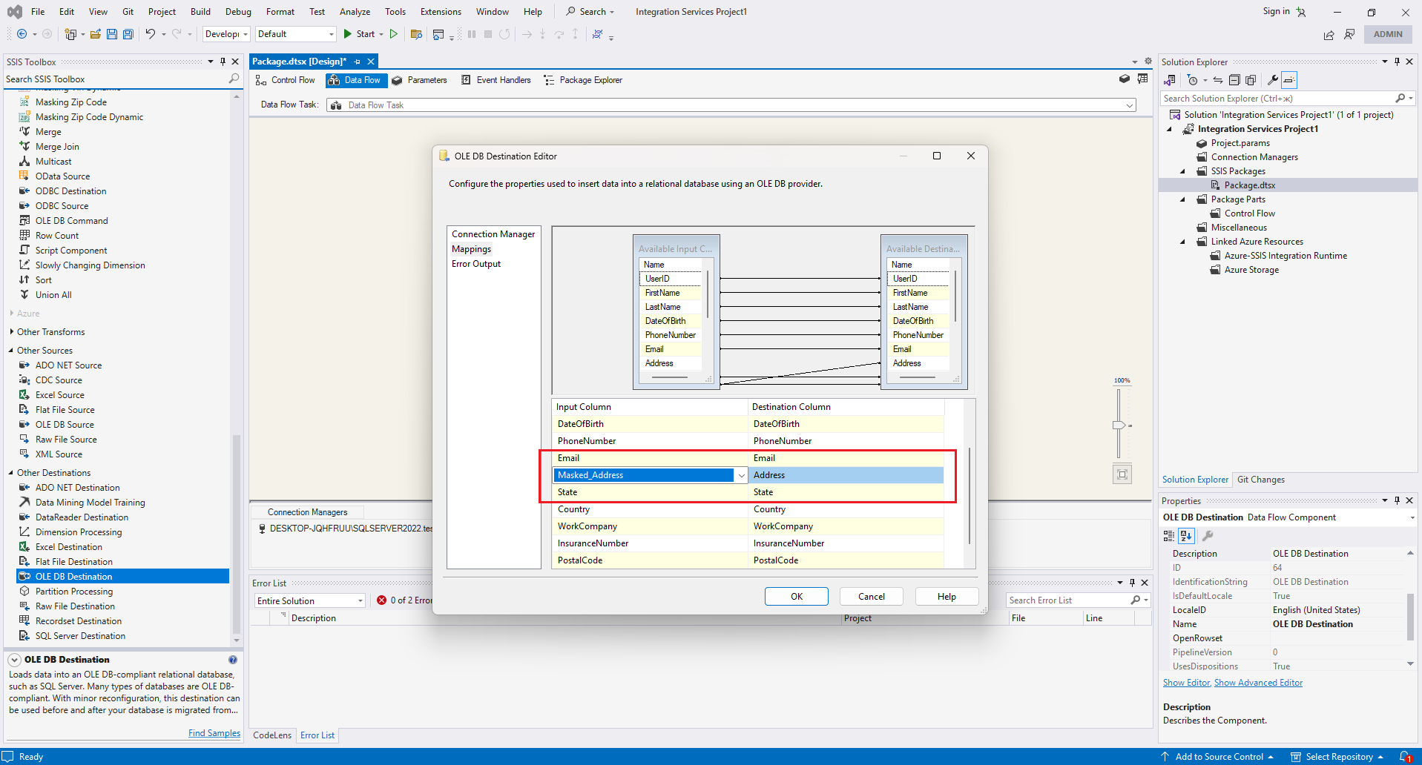Click Switch Views icon in Solution Explorer

(1170, 80)
